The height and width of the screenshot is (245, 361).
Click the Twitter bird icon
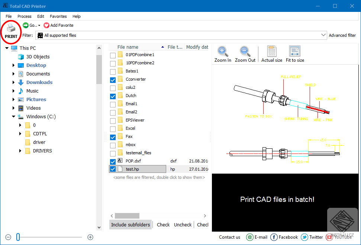[x=304, y=237]
